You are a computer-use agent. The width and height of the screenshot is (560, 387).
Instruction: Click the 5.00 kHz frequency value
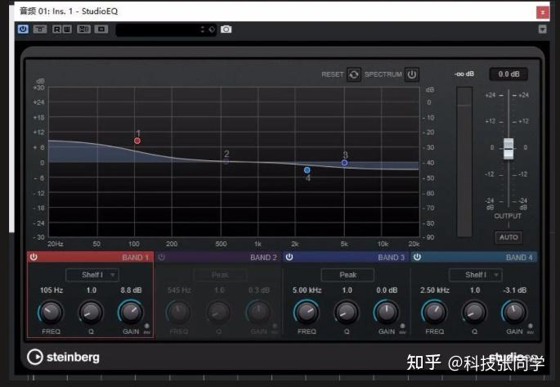tap(307, 290)
